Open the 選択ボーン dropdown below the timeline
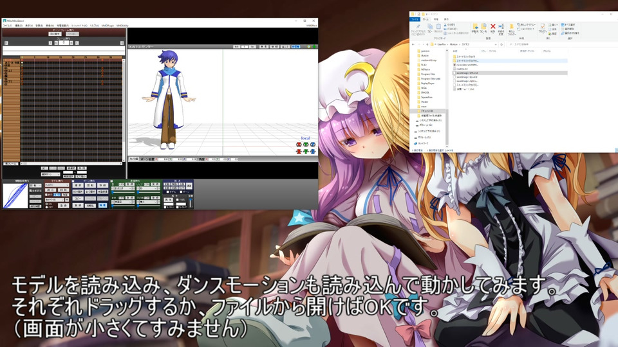This screenshot has height=347, width=618. [50, 174]
